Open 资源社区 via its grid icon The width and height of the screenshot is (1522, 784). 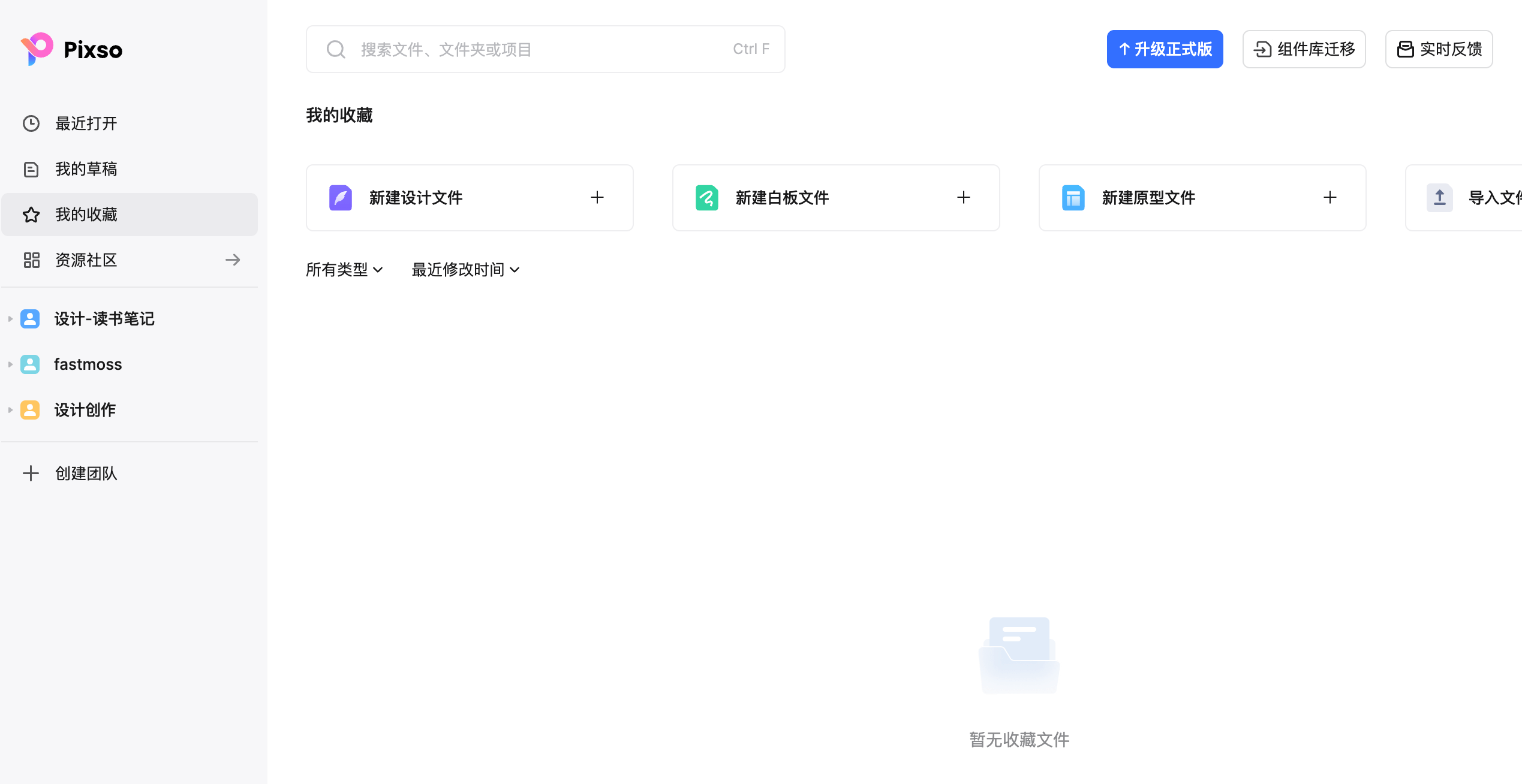click(x=31, y=260)
